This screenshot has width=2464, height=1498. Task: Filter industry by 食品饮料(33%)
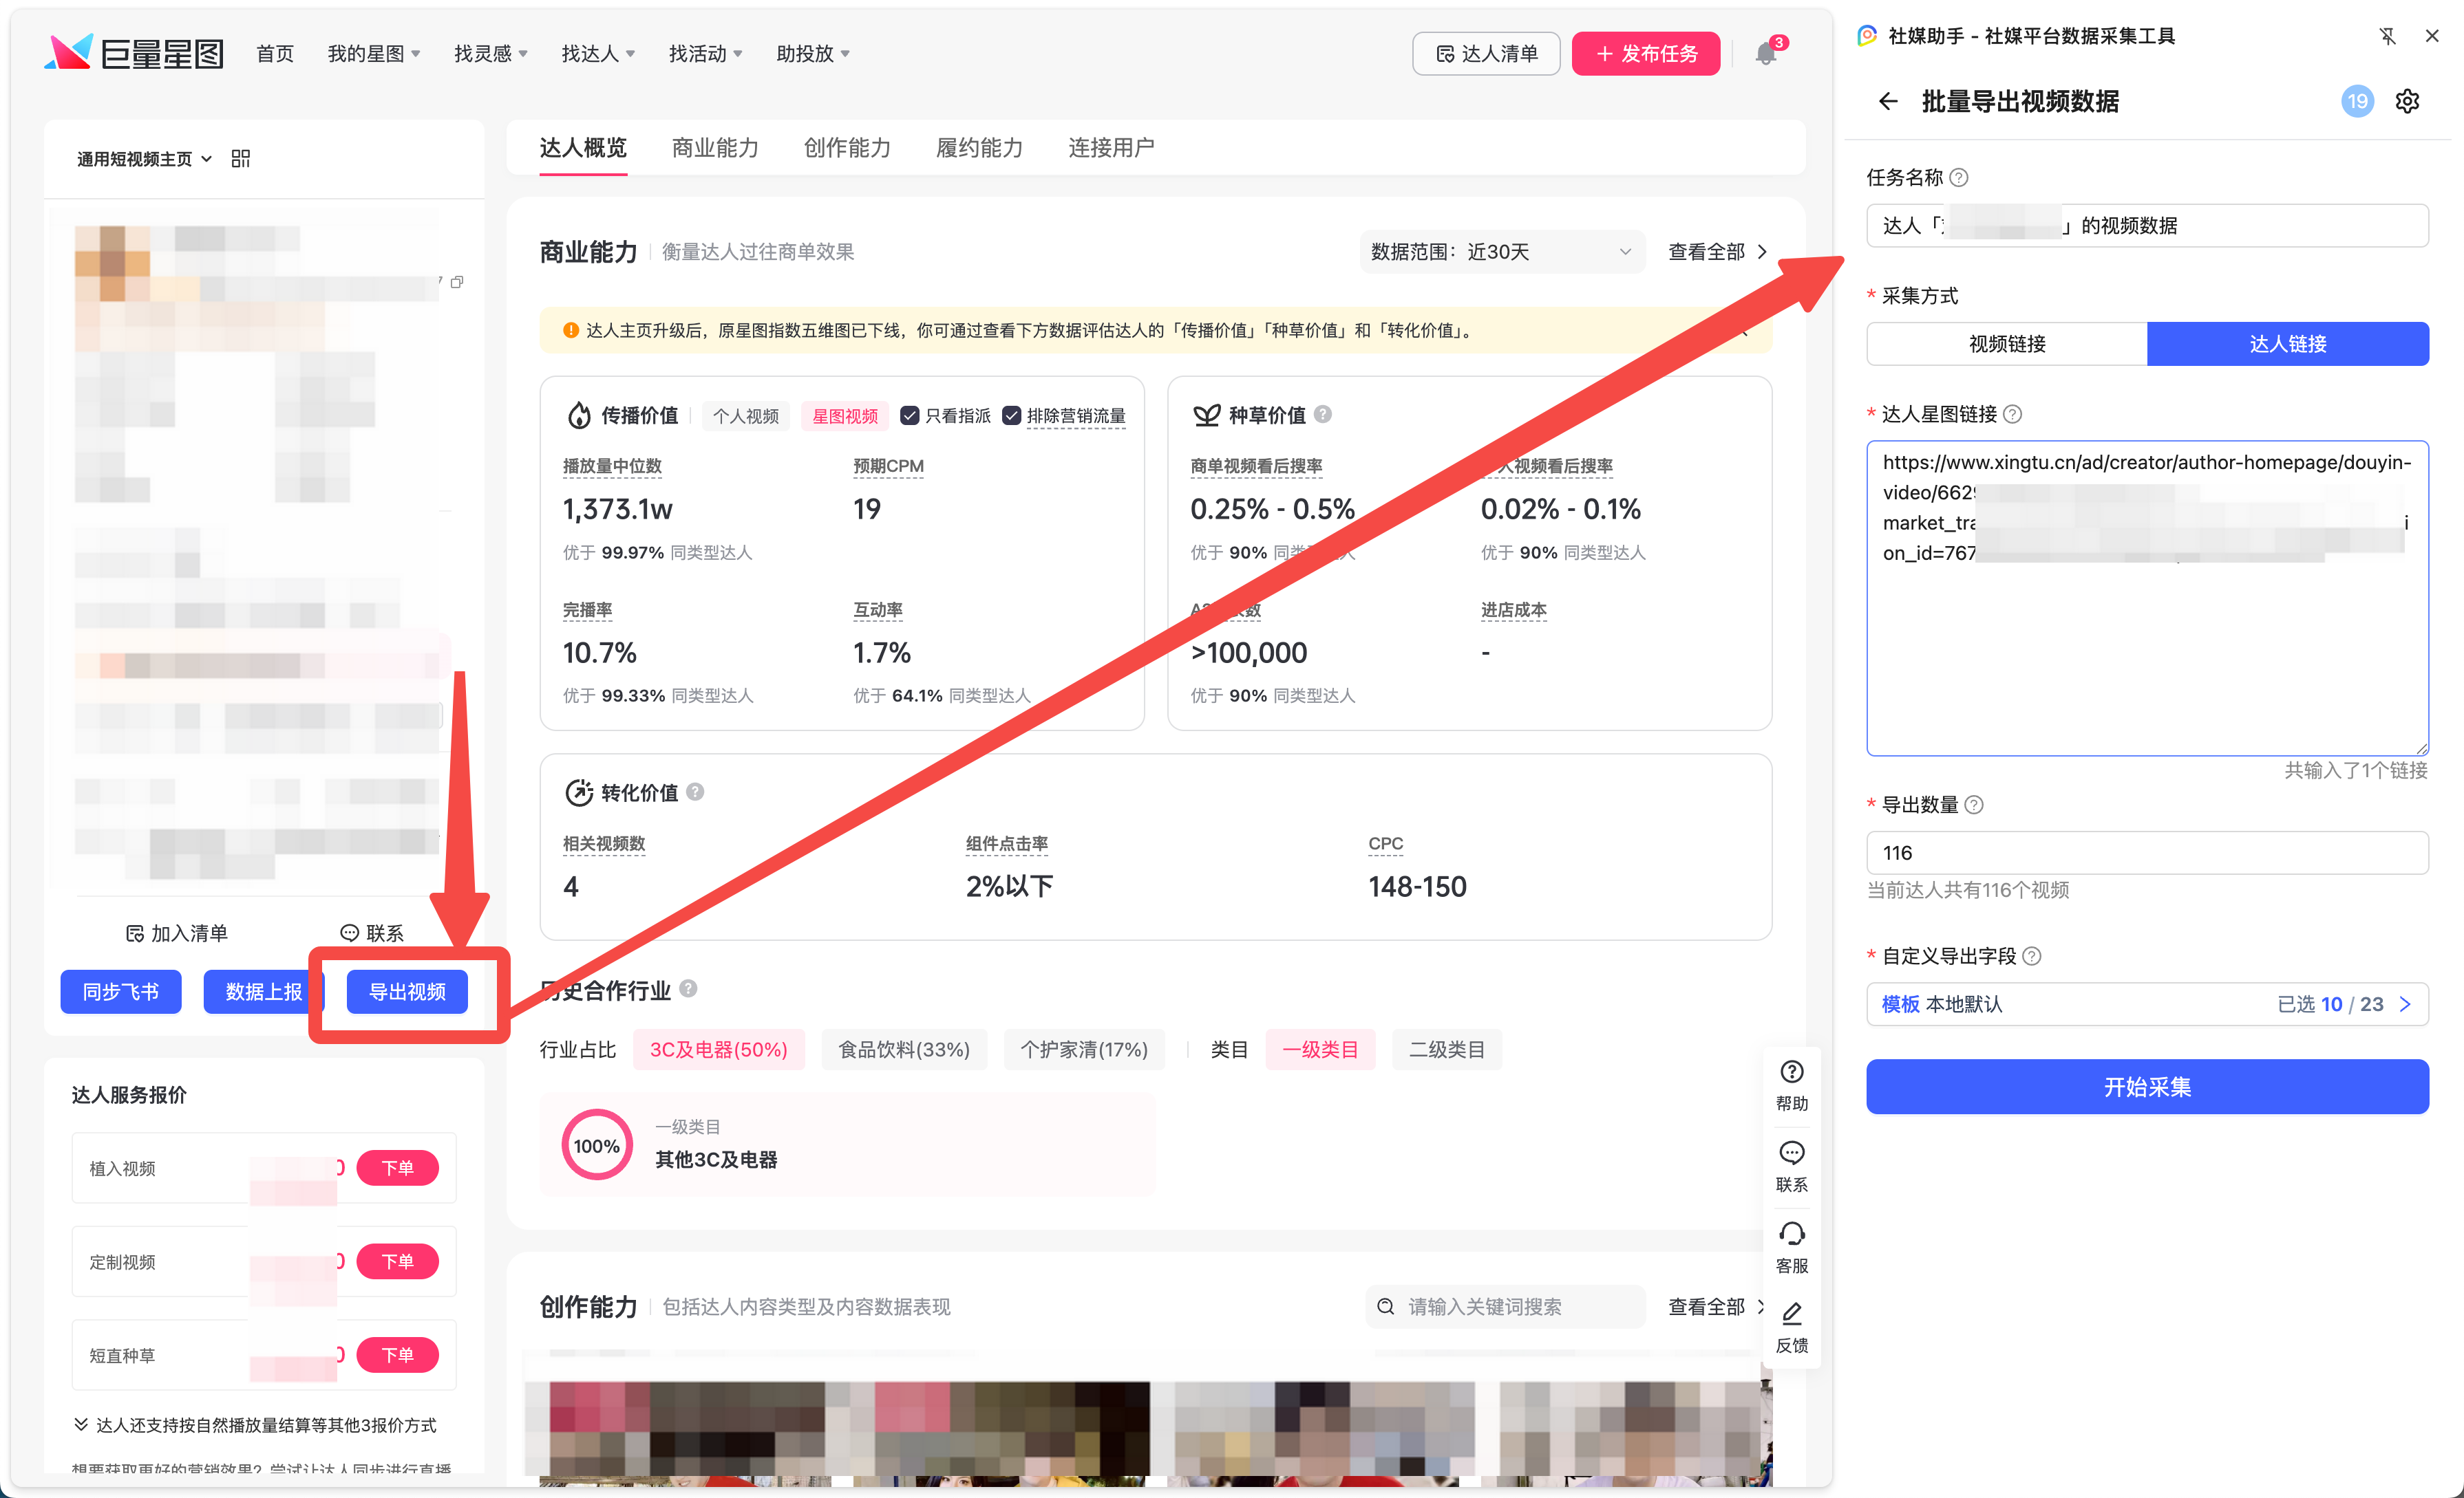(904, 1050)
